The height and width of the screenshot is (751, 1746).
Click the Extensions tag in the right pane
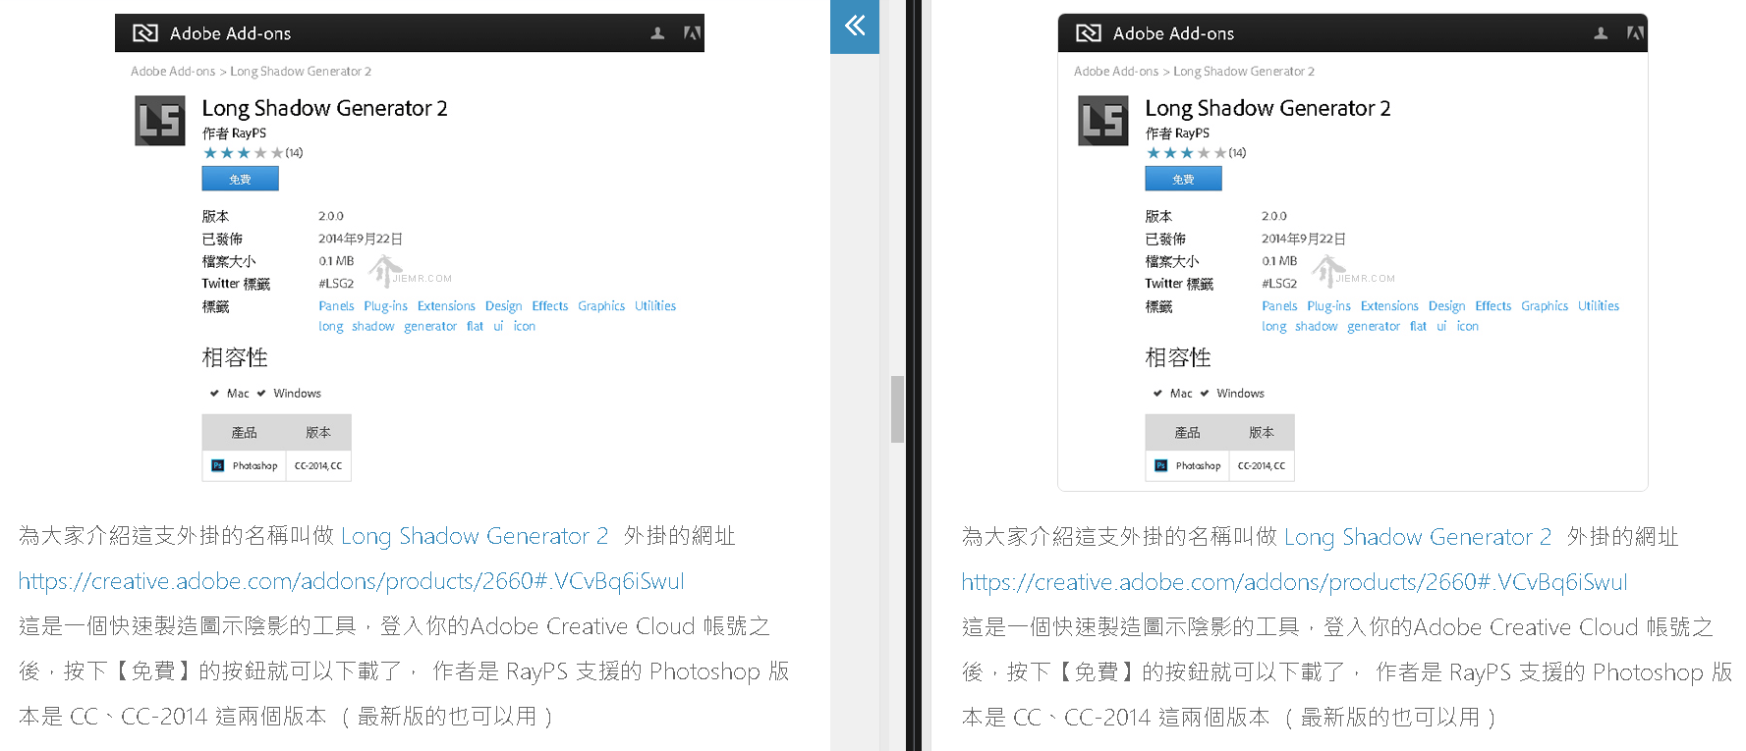1389,306
